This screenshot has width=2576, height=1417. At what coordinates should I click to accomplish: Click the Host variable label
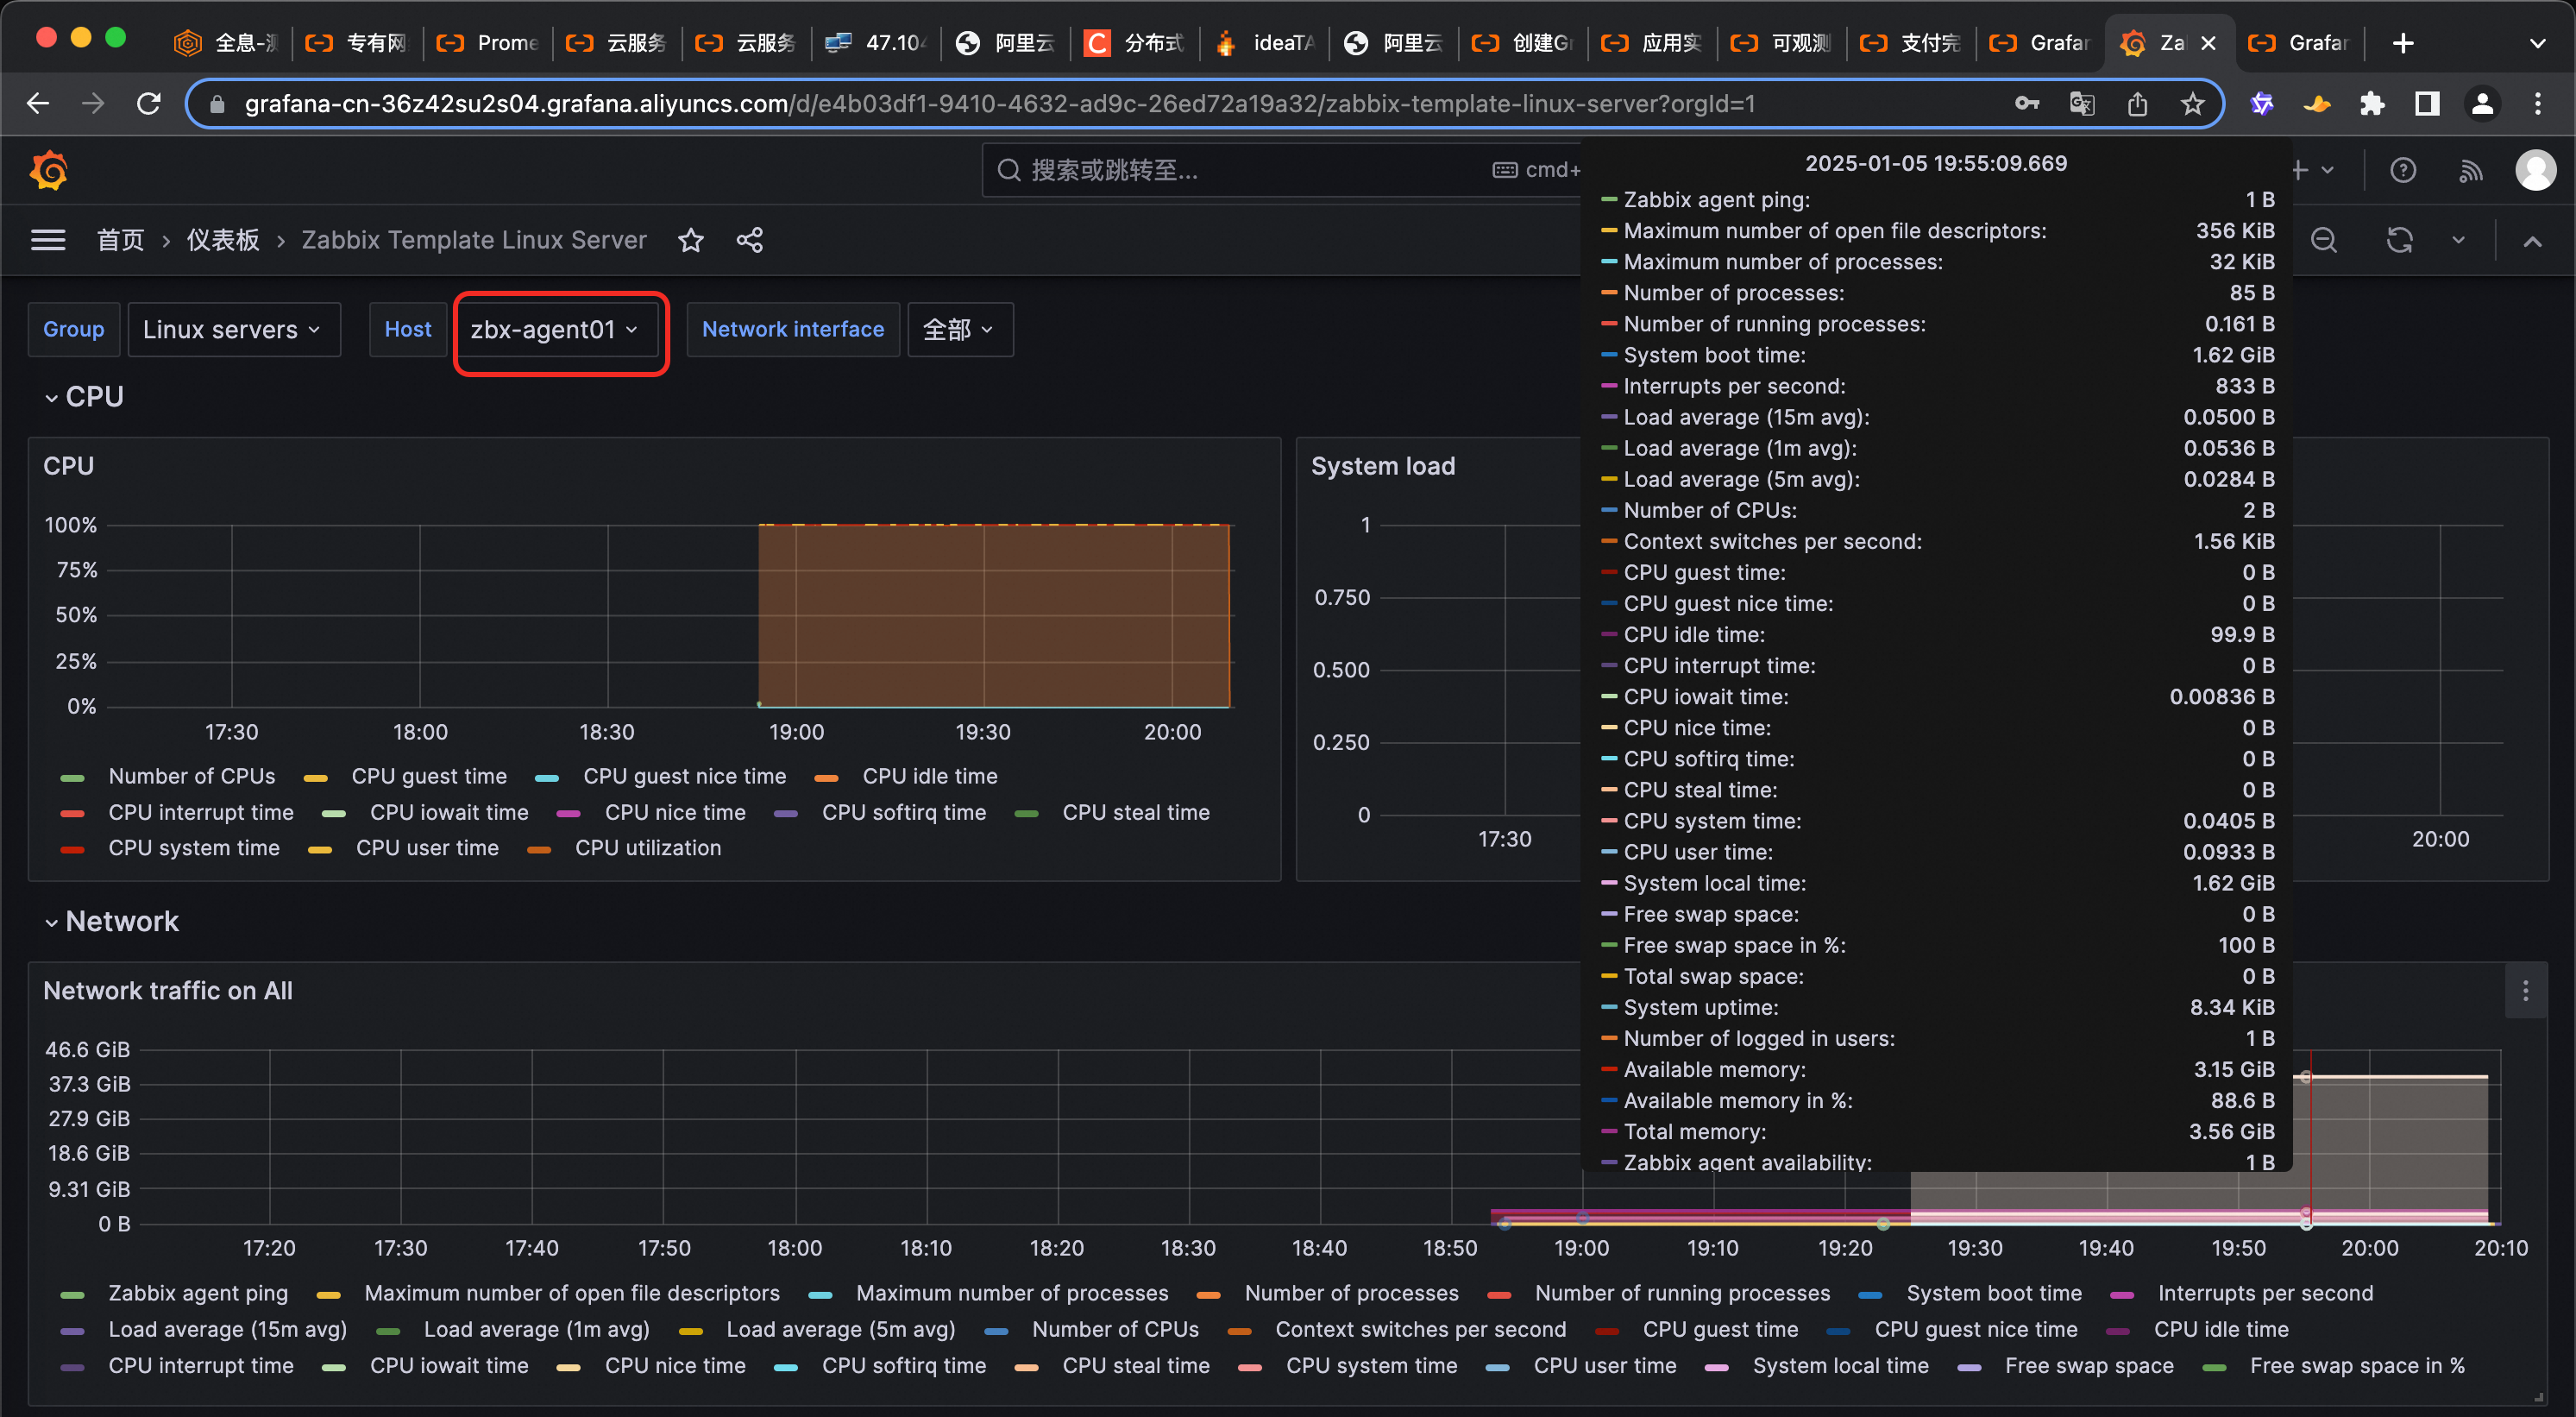[x=408, y=329]
